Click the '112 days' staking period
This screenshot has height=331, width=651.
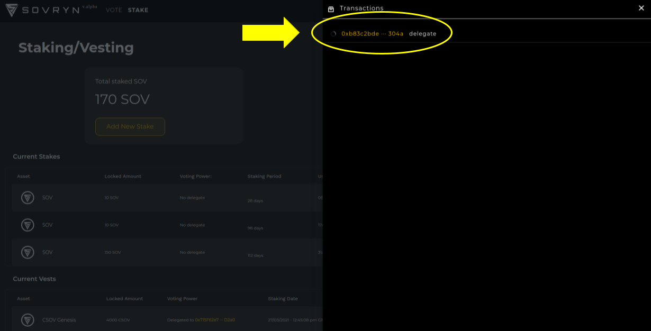256,256
